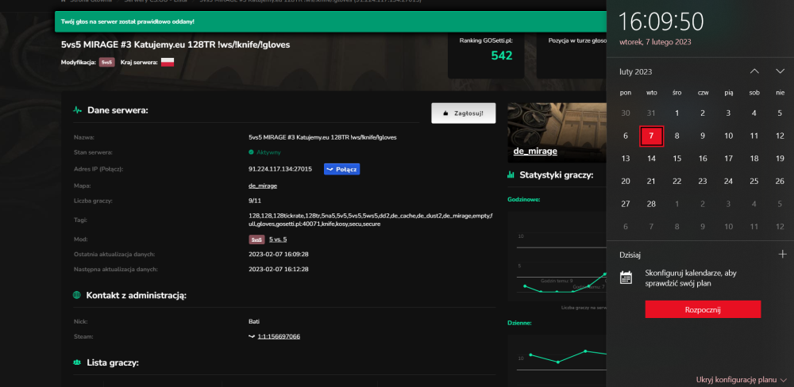This screenshot has height=387, width=794.
Task: Open the de_mirage map thumbnail image
Action: (557, 132)
